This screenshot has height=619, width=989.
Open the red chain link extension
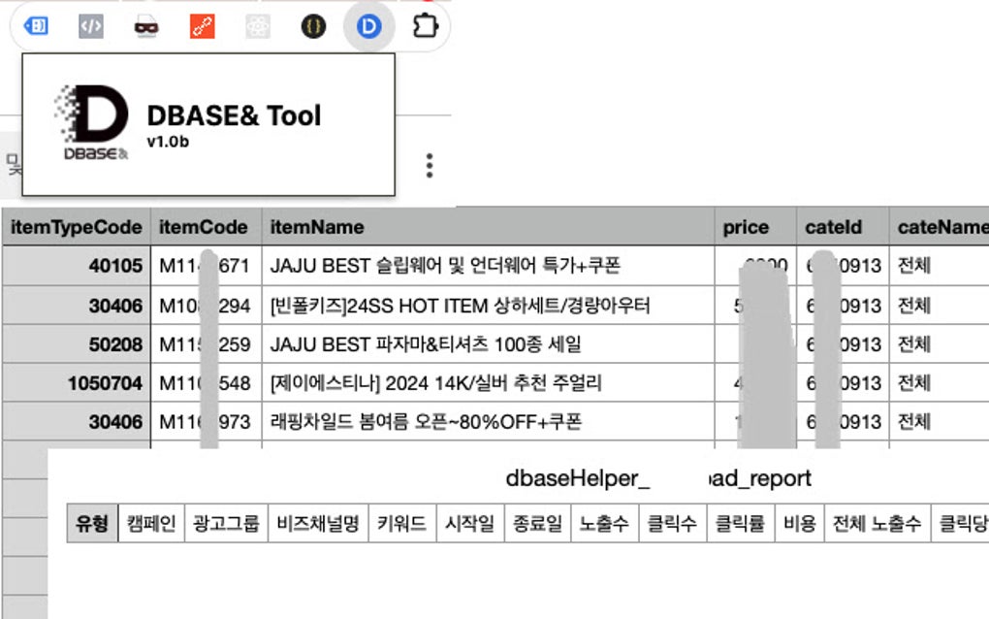[x=202, y=26]
